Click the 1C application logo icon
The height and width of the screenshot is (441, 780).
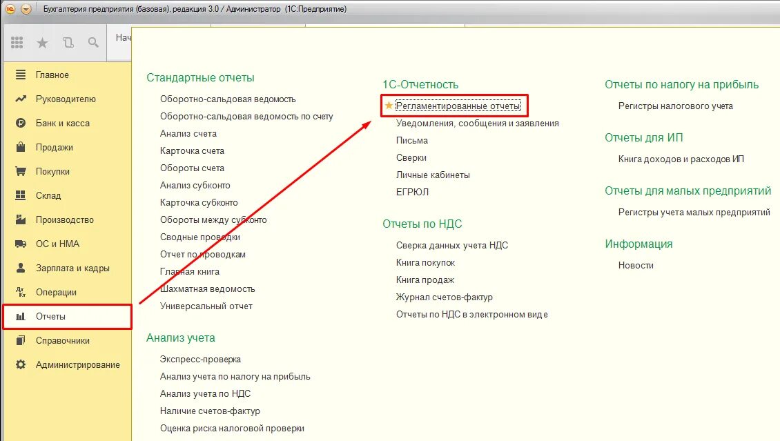click(x=10, y=9)
